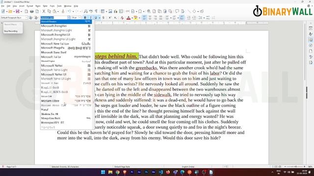The image size is (314, 176).
Task: Open the font color dropdown arrow
Action: 132,18
